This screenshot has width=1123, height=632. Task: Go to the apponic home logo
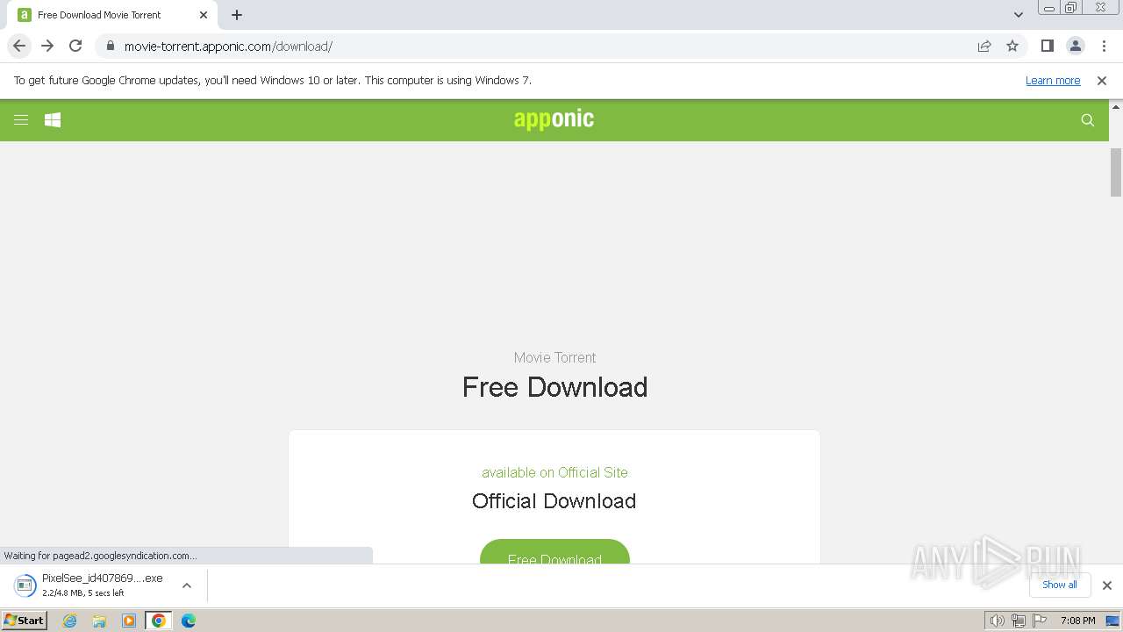(x=554, y=119)
